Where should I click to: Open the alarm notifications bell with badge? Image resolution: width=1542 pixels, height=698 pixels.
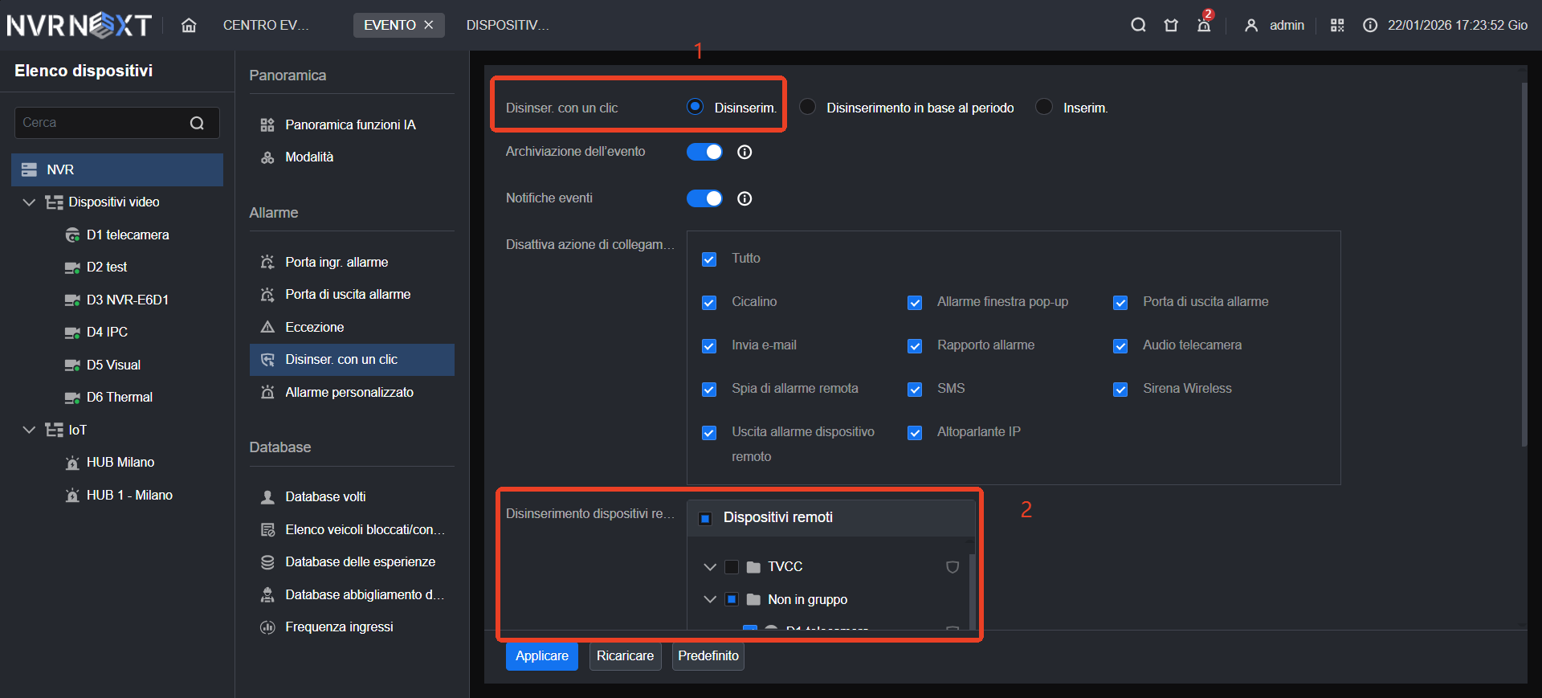point(1204,25)
